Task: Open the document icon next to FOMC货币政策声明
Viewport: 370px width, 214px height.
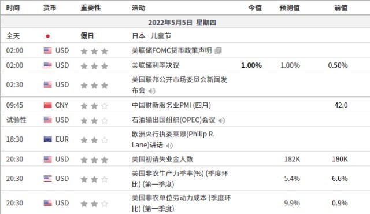Action: point(218,51)
